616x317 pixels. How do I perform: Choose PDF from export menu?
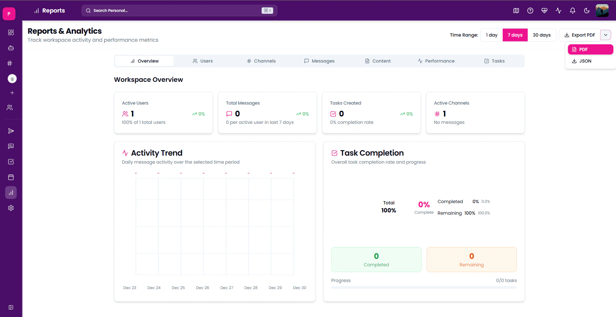(x=591, y=49)
